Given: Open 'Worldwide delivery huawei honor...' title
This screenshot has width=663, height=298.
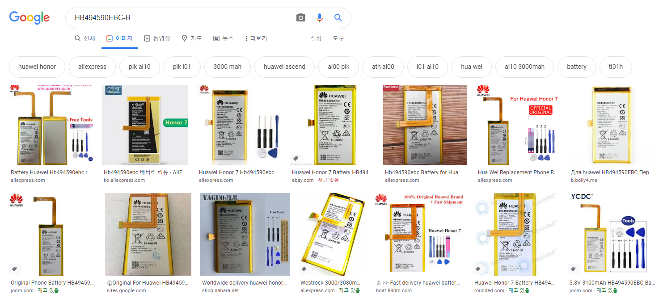Looking at the screenshot, I should pos(244,283).
